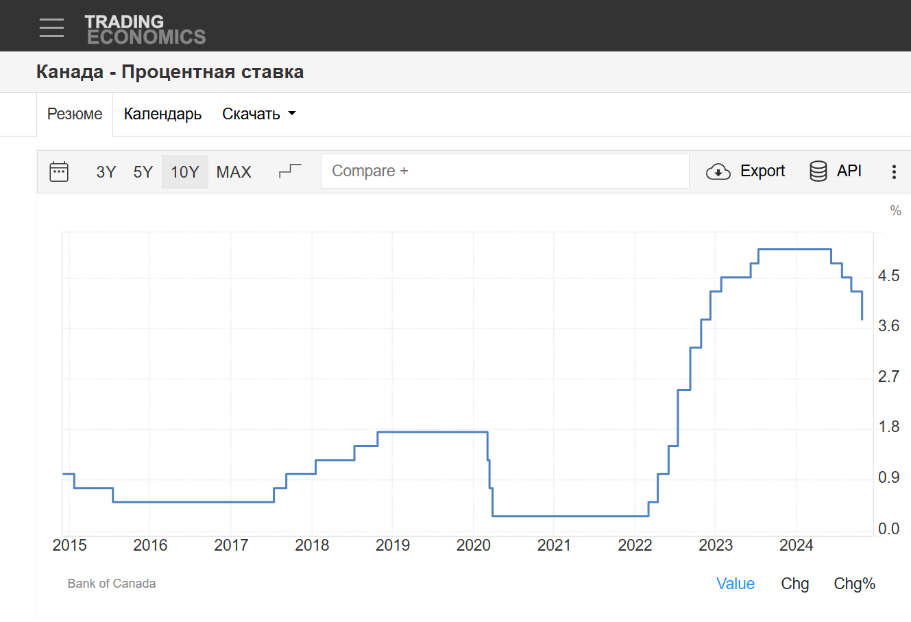Open the calendar date range picker
Screen dimensions: 911x622
pyautogui.click(x=59, y=171)
